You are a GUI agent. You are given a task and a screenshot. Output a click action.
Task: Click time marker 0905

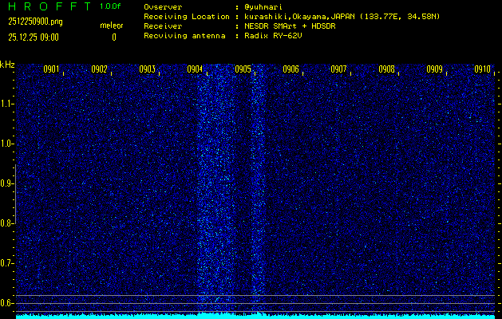[x=243, y=69]
